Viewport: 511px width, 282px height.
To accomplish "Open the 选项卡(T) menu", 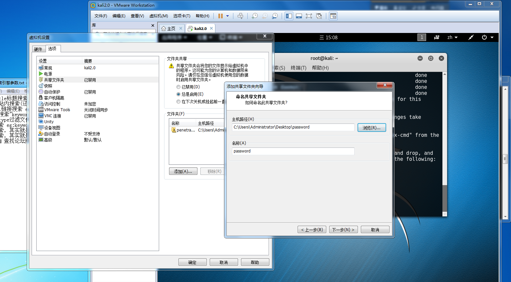I will click(182, 16).
